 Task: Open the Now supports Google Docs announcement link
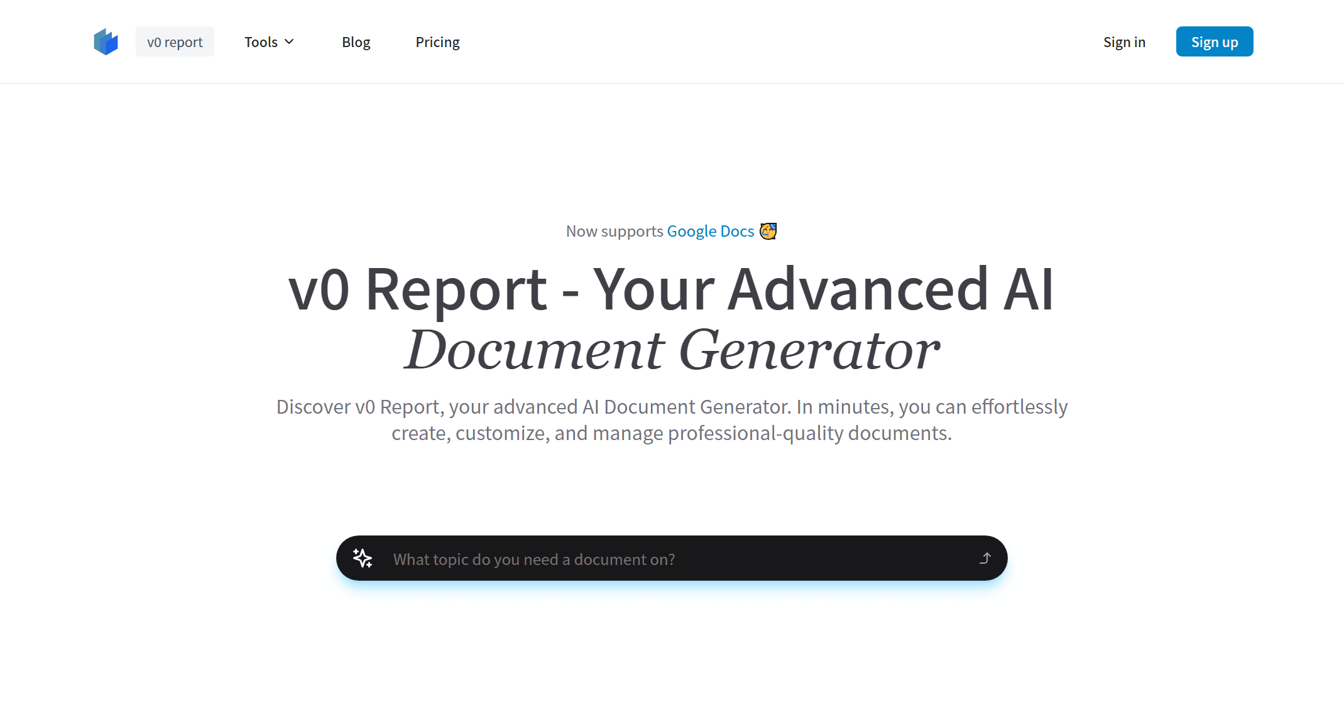tap(711, 231)
